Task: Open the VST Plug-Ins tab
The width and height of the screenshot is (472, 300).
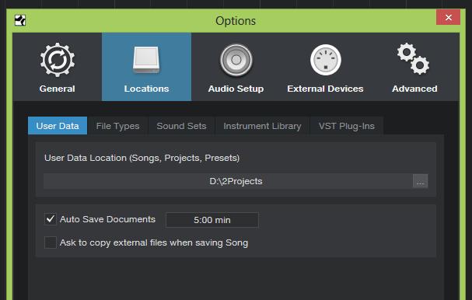Action: pyautogui.click(x=347, y=126)
